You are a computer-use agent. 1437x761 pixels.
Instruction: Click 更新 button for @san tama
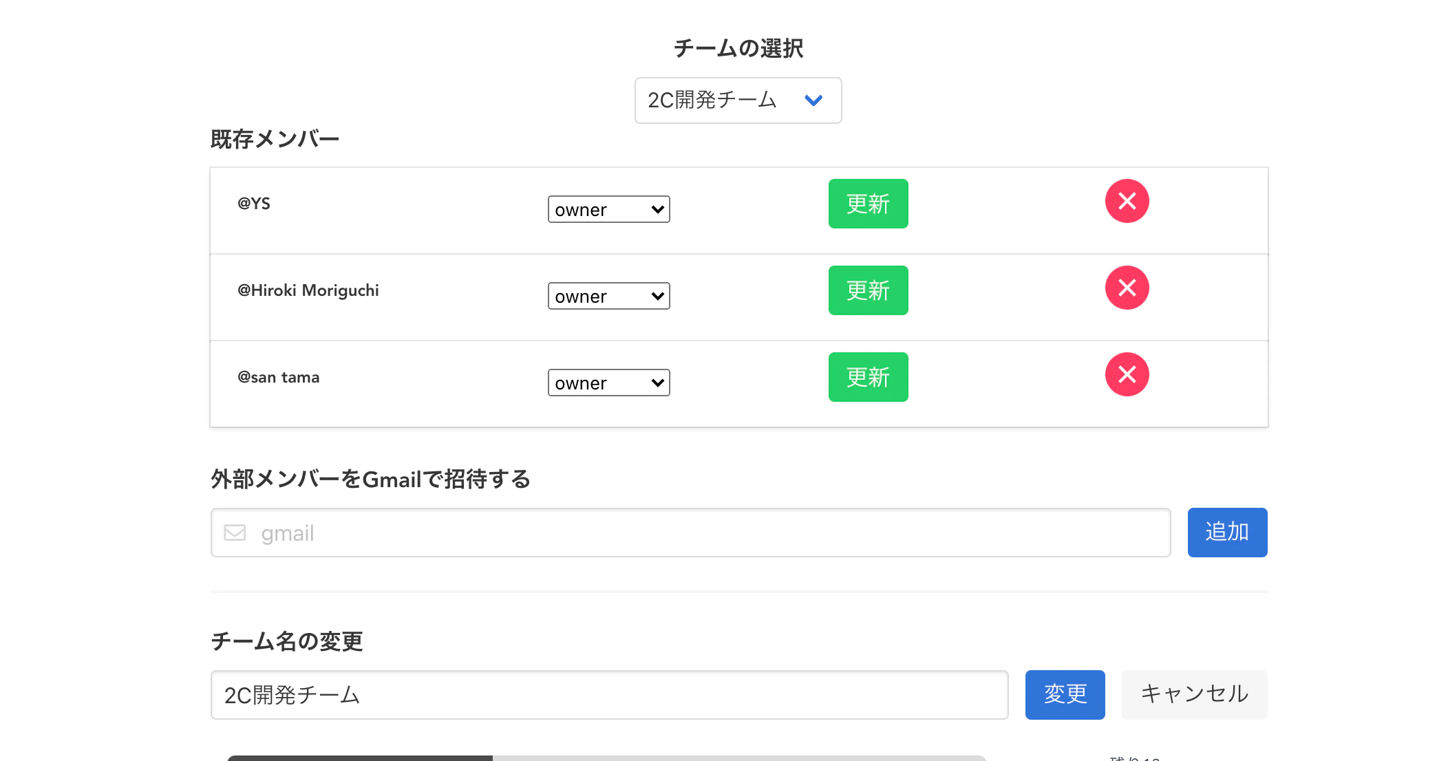pos(868,377)
